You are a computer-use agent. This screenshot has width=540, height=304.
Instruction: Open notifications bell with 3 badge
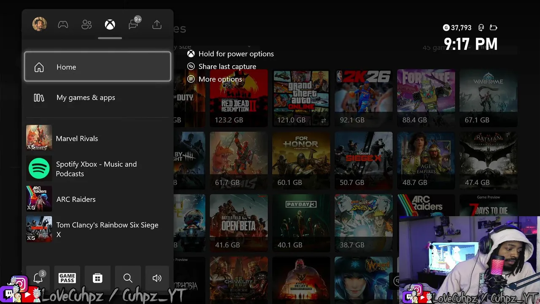pos(38,278)
